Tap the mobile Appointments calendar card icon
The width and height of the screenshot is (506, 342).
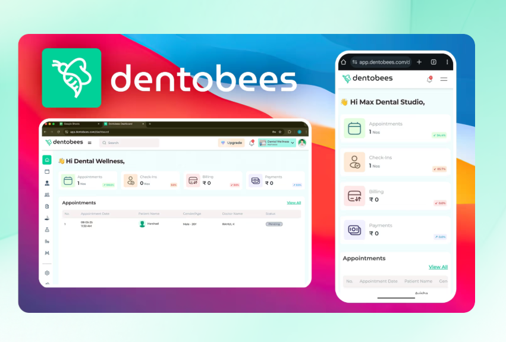pos(354,128)
